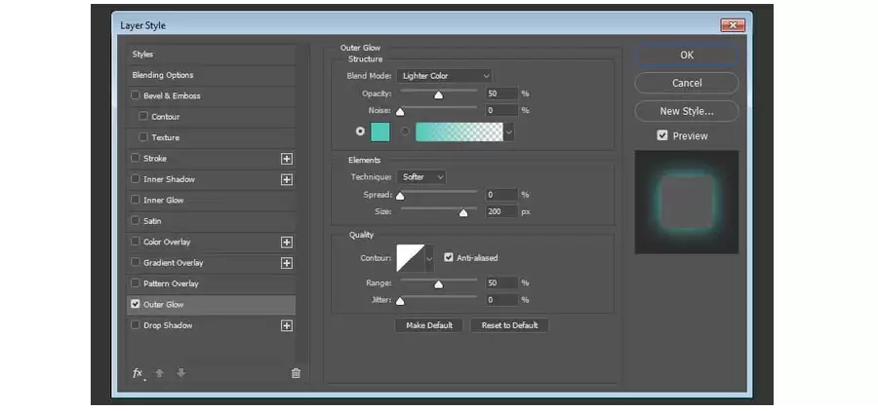Uncheck the Anti-aliased option
Image resolution: width=878 pixels, height=411 pixels.
tap(448, 257)
